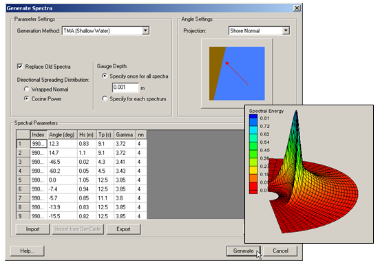Click Tp cell 11.1 in row 7

[105, 198]
